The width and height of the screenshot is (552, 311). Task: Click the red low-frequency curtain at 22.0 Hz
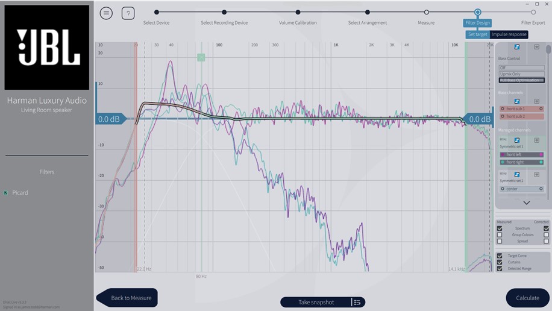(x=136, y=157)
